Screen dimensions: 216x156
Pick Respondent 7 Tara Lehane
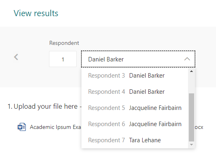[x=135, y=140]
